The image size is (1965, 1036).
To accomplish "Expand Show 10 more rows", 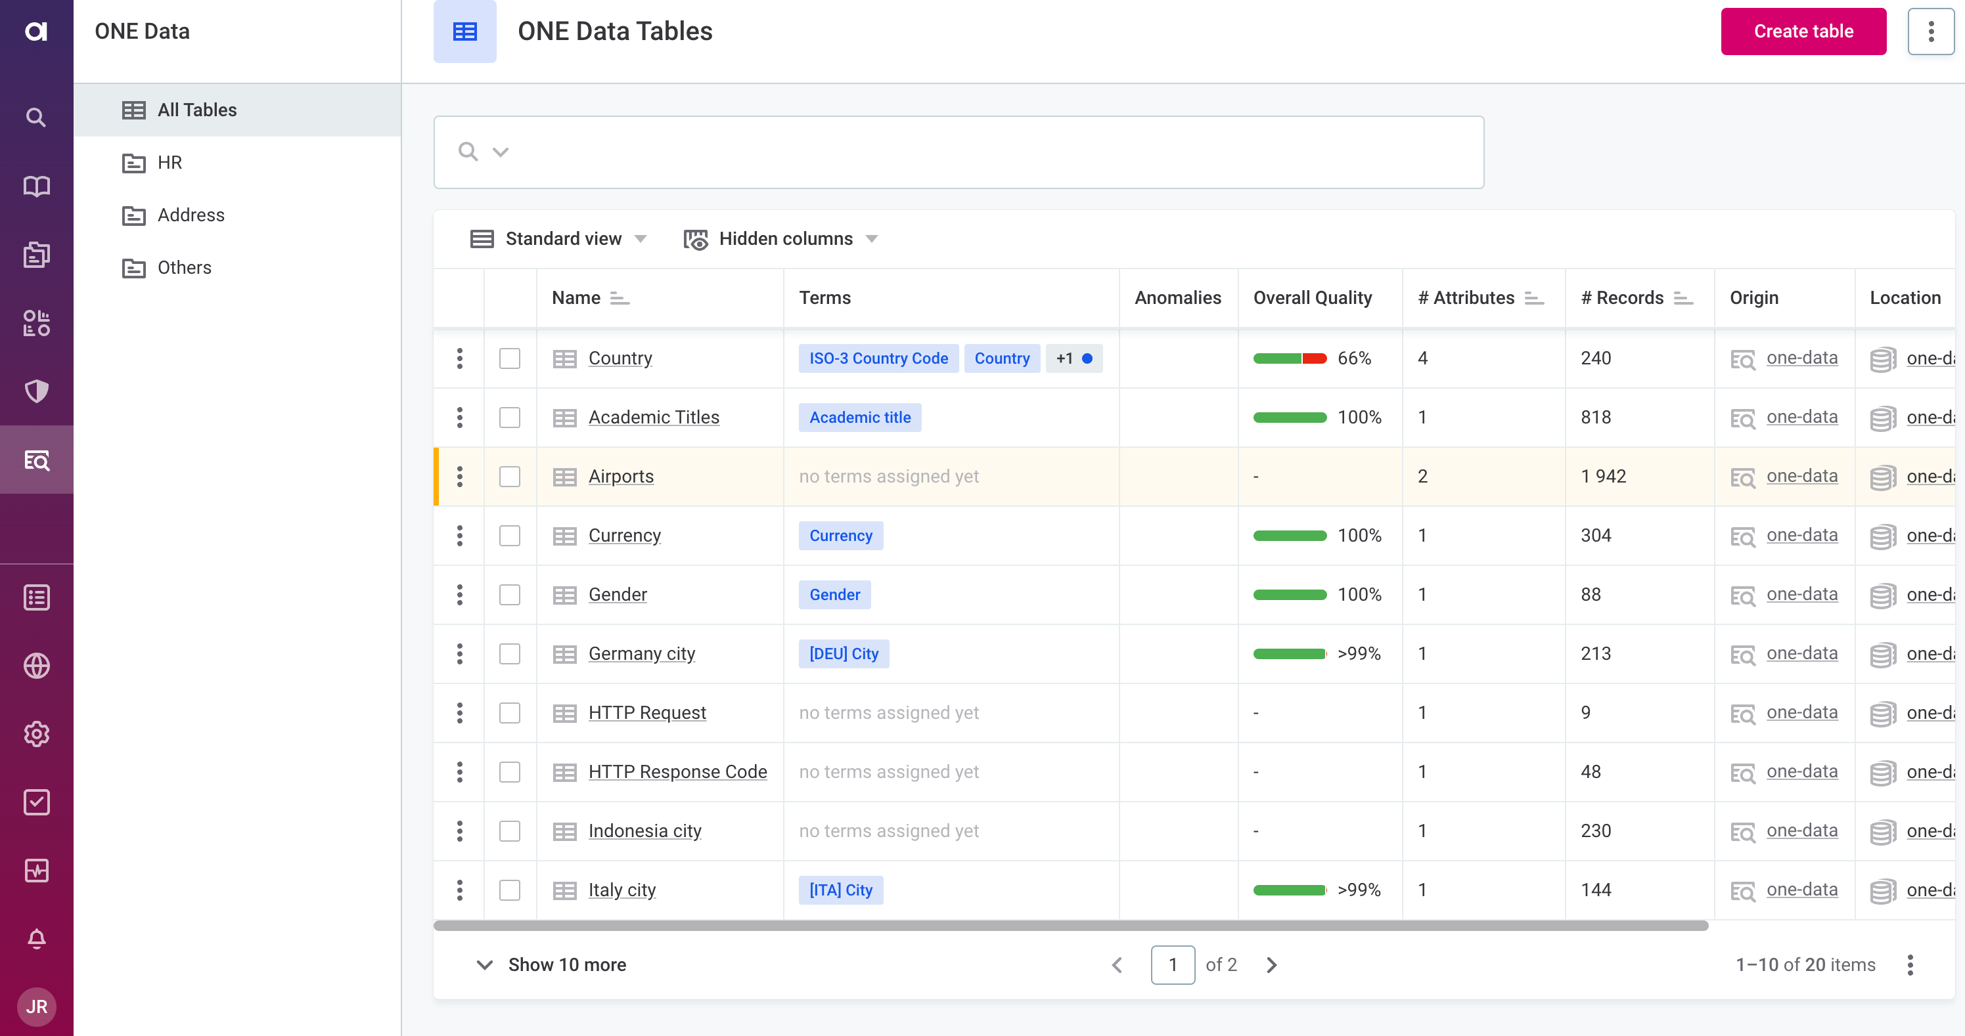I will [551, 964].
